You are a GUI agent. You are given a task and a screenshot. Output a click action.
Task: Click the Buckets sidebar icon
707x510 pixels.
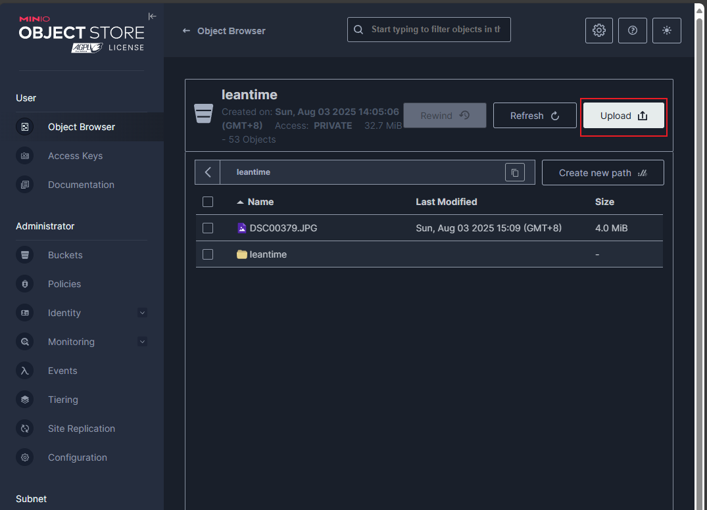(25, 255)
